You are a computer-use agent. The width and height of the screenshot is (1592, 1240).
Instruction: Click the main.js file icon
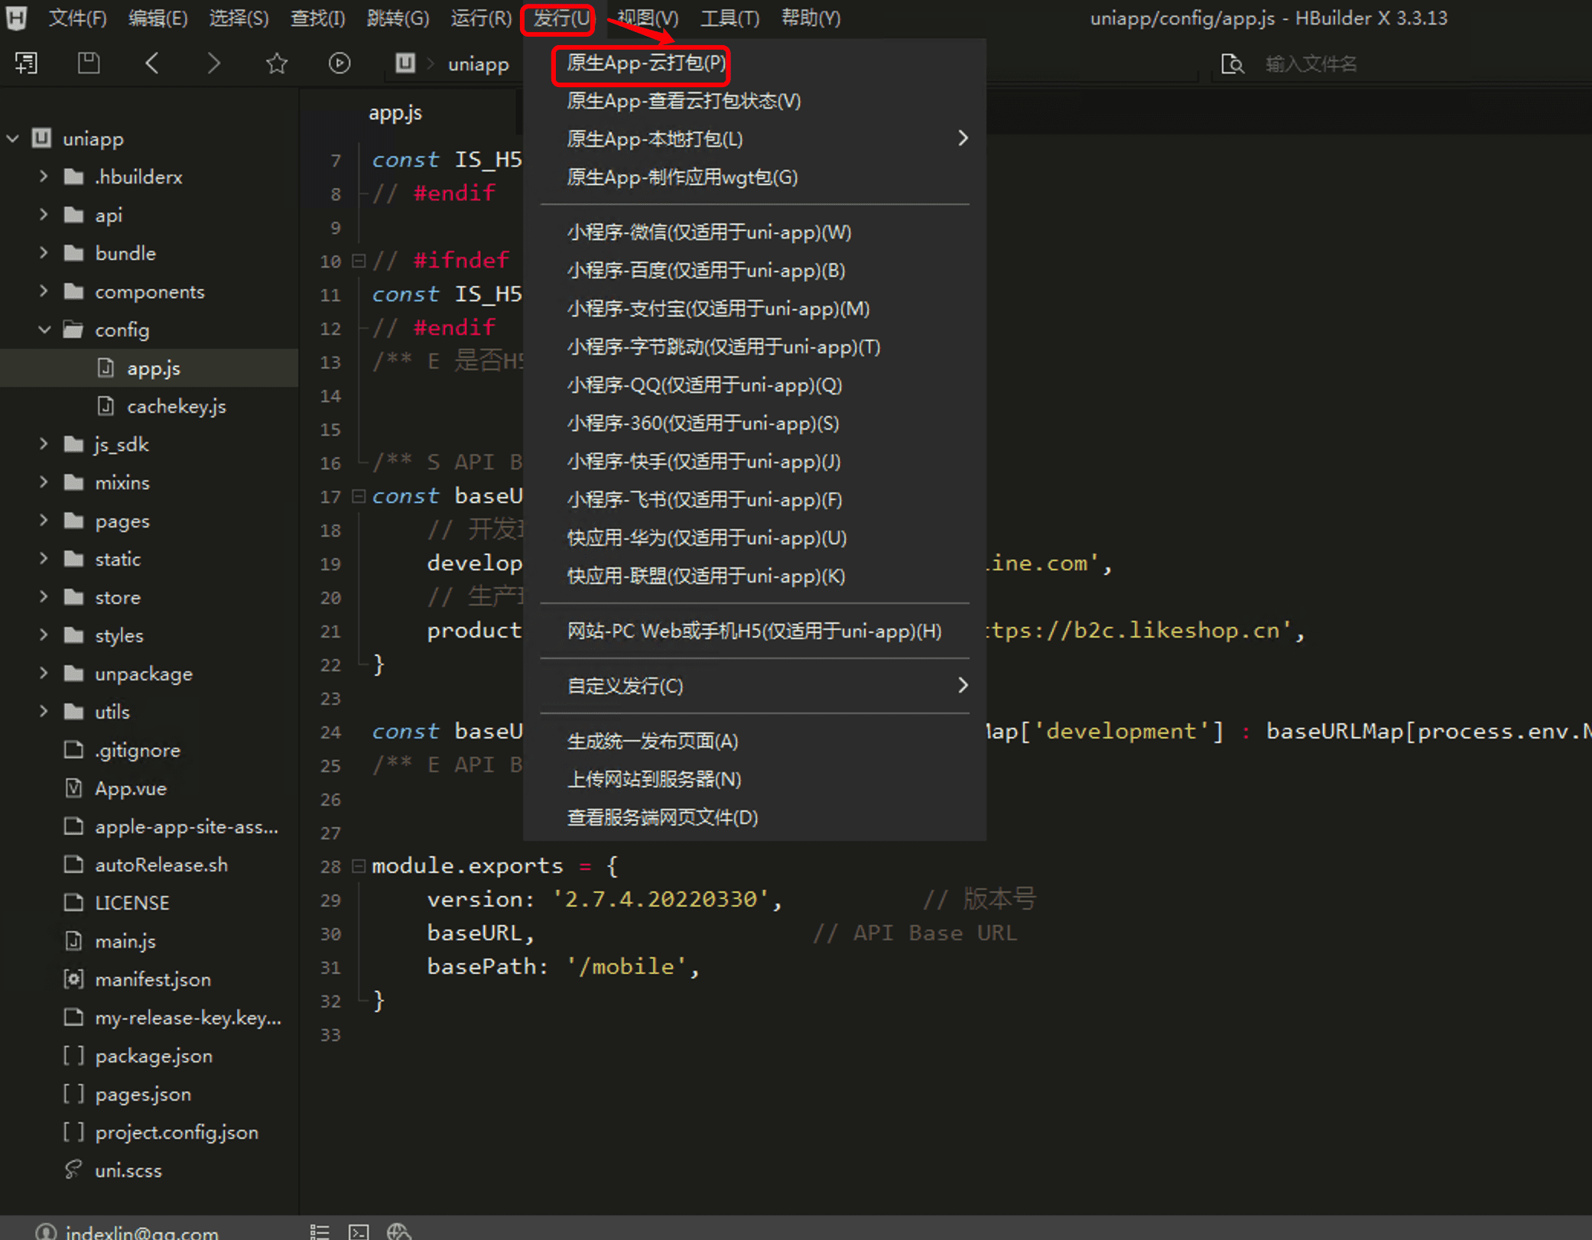coord(73,941)
